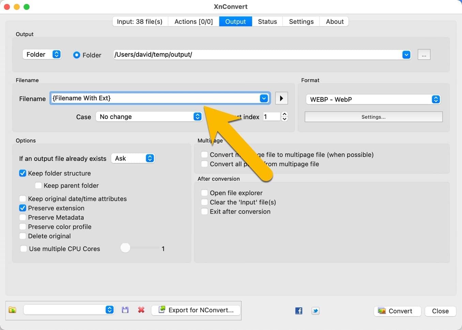Switch to the Input: 38 file(s) tab
The width and height of the screenshot is (462, 330).
140,21
